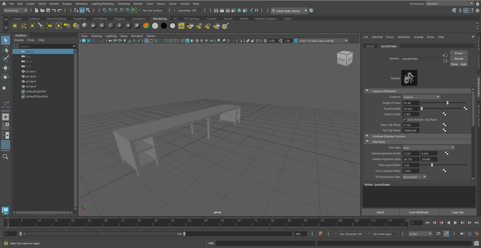
Task: Open the Rendering menu set dropdown
Action: click(16, 10)
